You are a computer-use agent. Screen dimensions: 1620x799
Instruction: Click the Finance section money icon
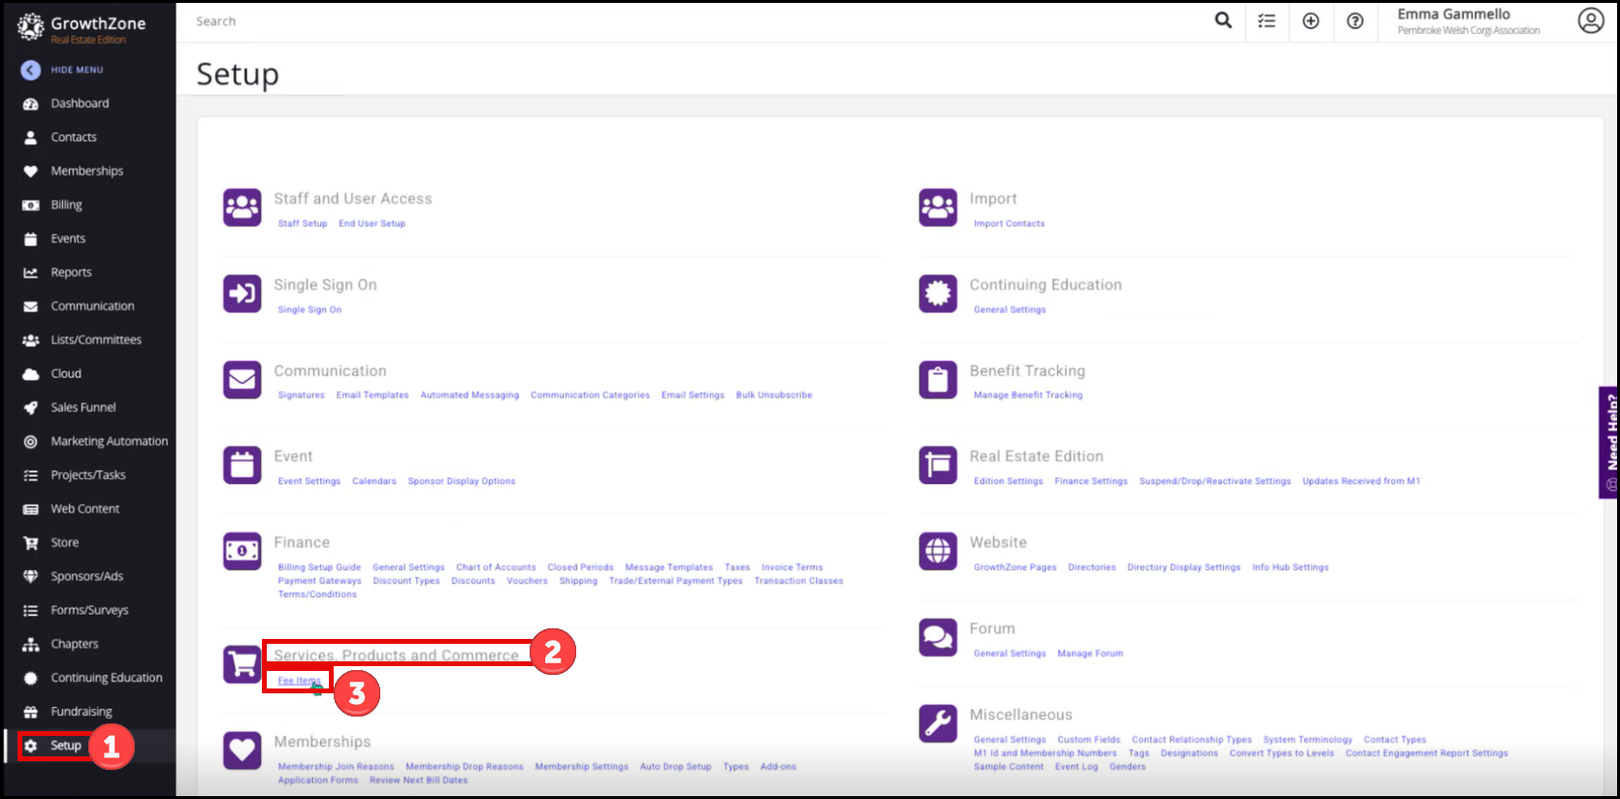[x=243, y=551]
